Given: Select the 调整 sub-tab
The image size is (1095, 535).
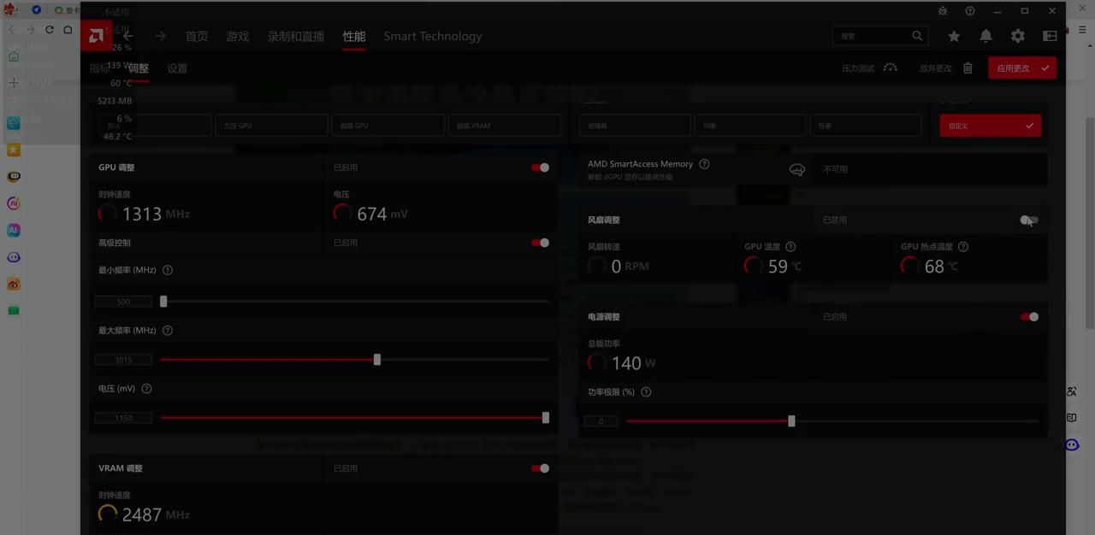Looking at the screenshot, I should pos(139,68).
